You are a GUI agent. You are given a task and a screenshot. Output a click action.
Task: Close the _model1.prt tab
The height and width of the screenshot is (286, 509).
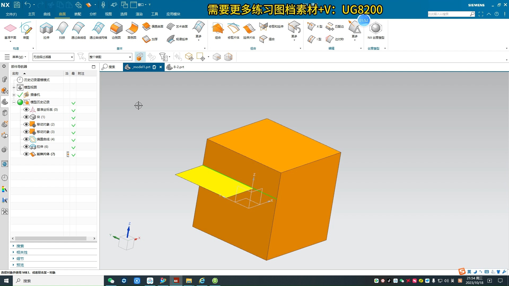tap(161, 67)
